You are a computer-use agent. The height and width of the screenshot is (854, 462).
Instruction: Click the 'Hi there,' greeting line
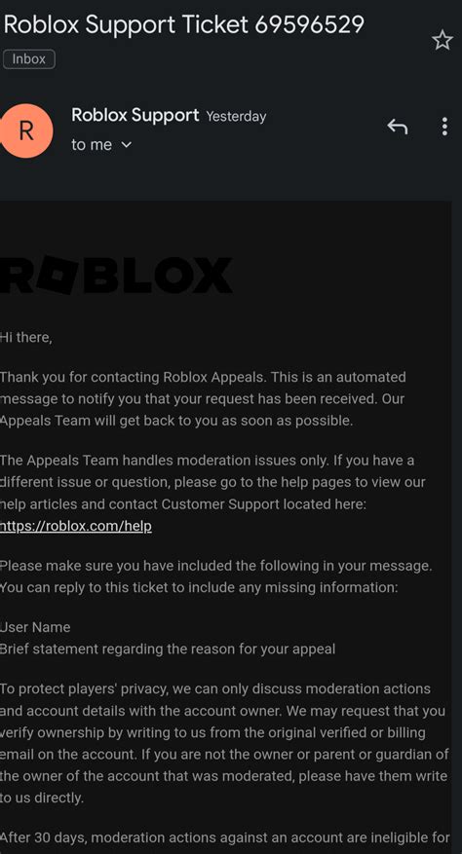26,338
